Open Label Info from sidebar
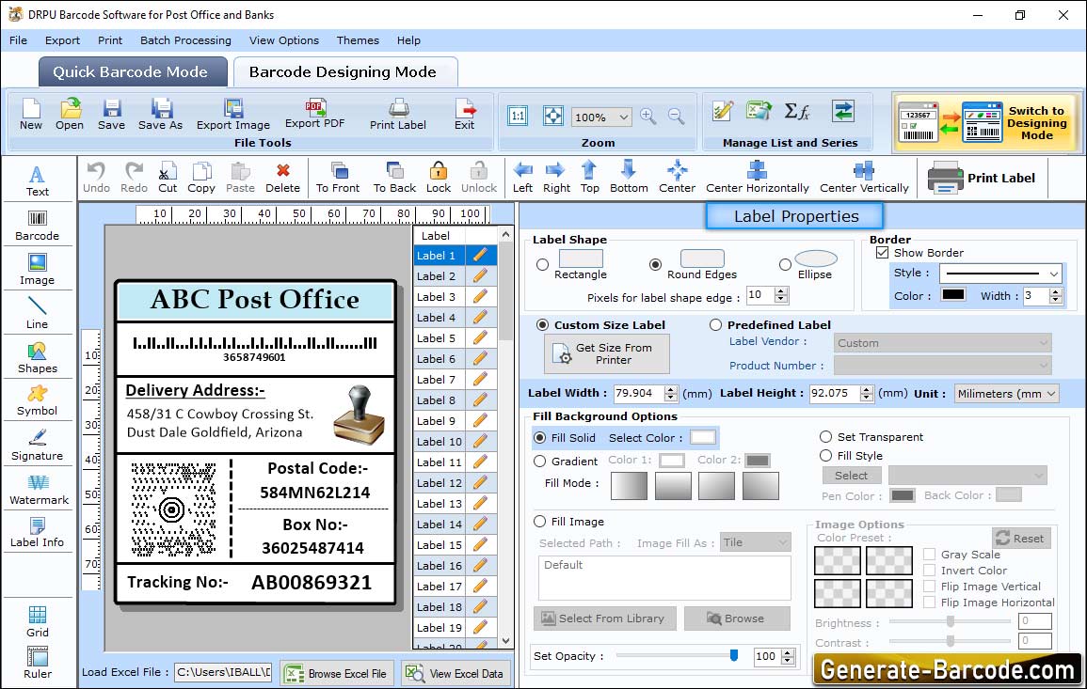 38,533
